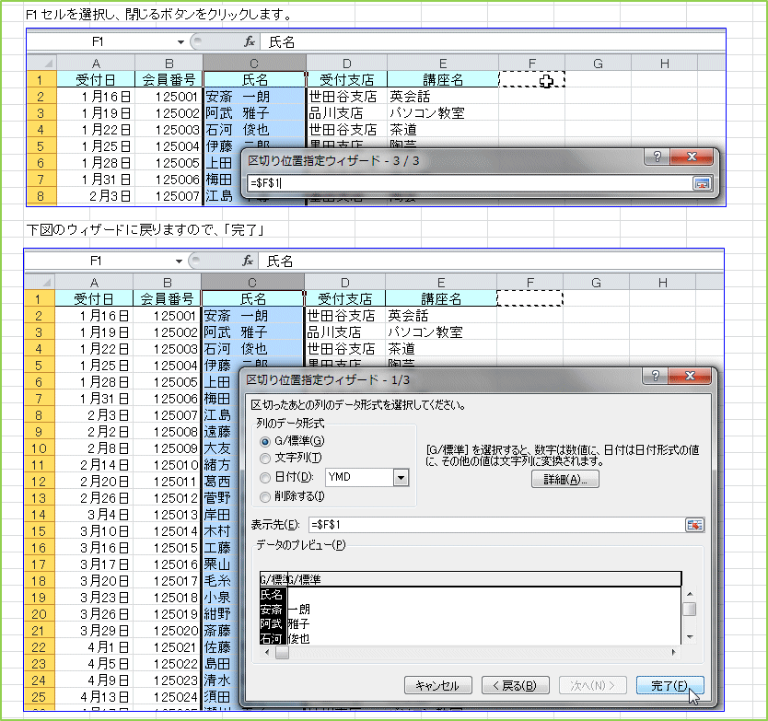768x721 pixels.
Task: Select column A header in upper sheet
Action: 96,64
